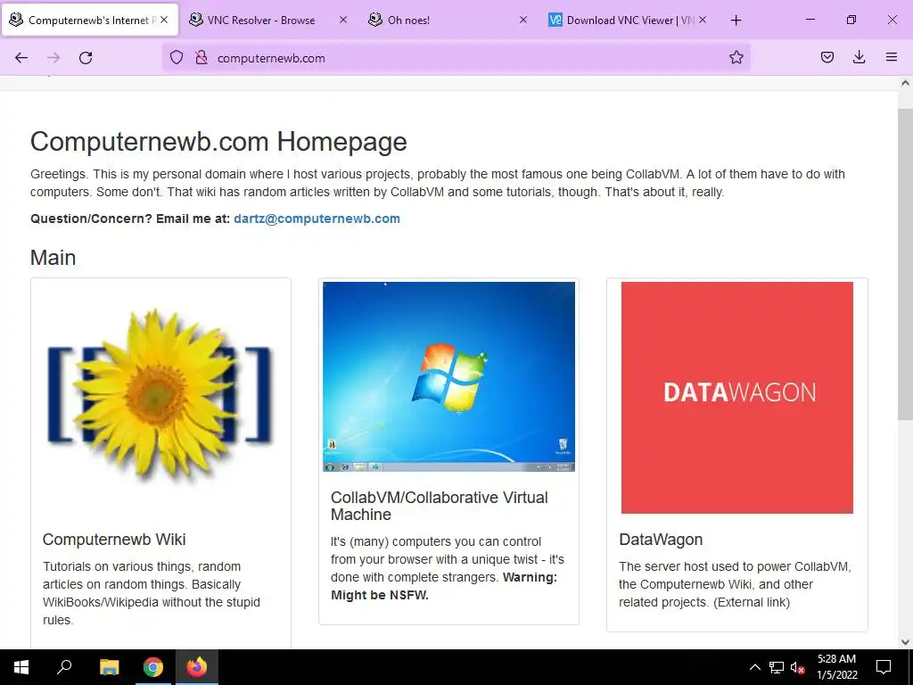The height and width of the screenshot is (685, 913).
Task: Open a new browser tab
Action: point(736,21)
